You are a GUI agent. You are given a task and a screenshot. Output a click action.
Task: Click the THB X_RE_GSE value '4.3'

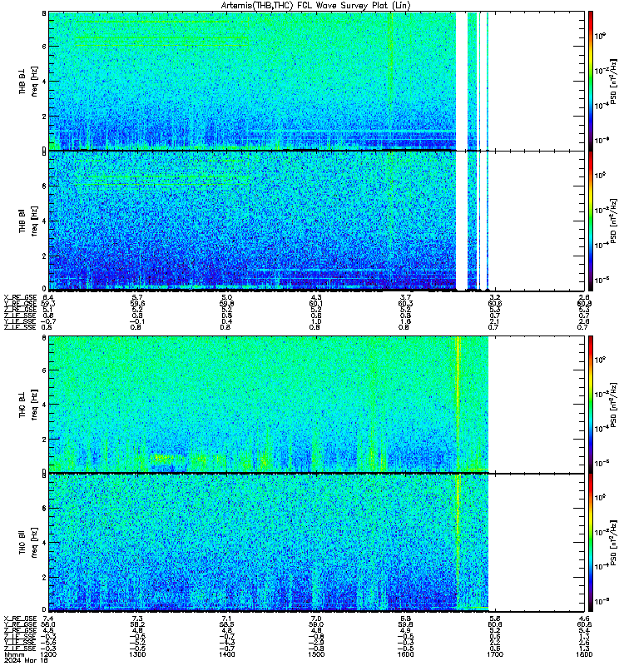316,297
